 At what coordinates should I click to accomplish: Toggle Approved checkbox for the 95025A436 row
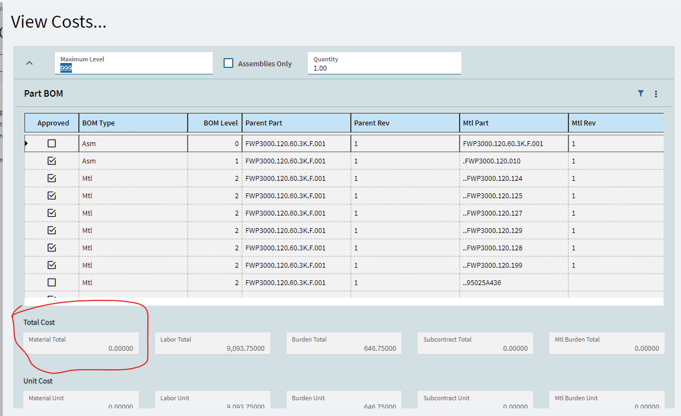coord(52,282)
